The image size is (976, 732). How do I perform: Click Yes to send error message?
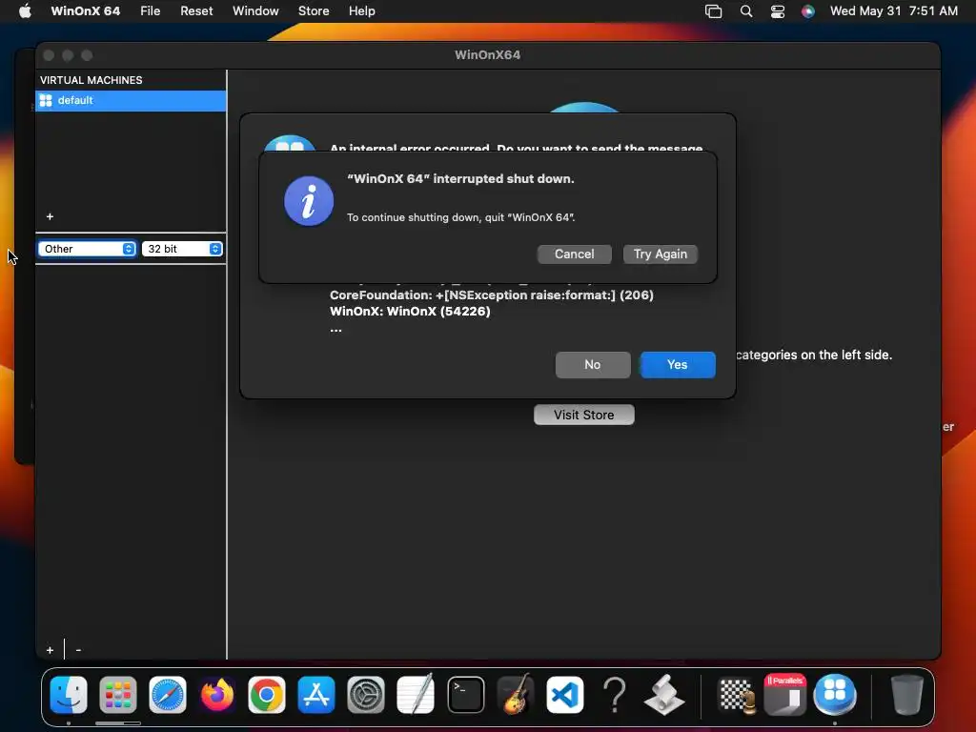tap(678, 365)
